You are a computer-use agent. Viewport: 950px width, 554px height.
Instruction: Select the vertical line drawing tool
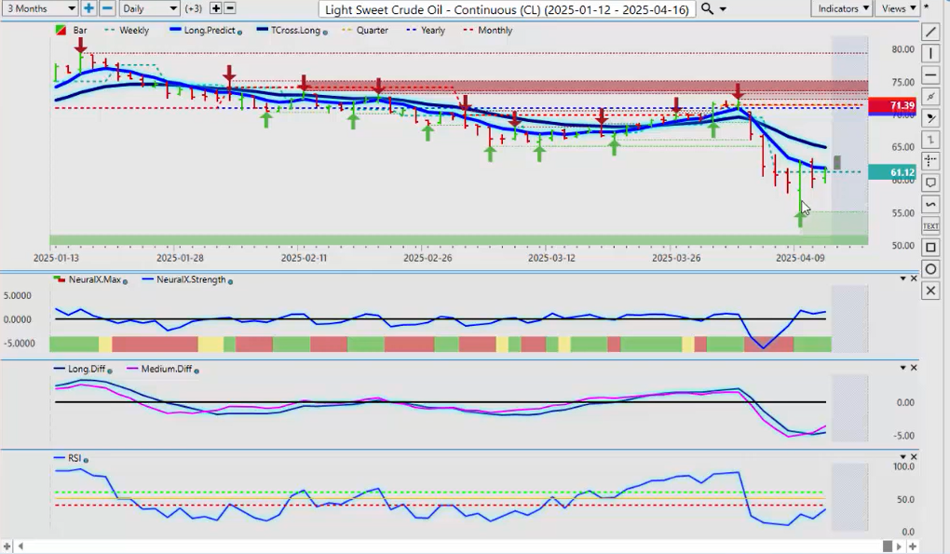click(x=930, y=53)
